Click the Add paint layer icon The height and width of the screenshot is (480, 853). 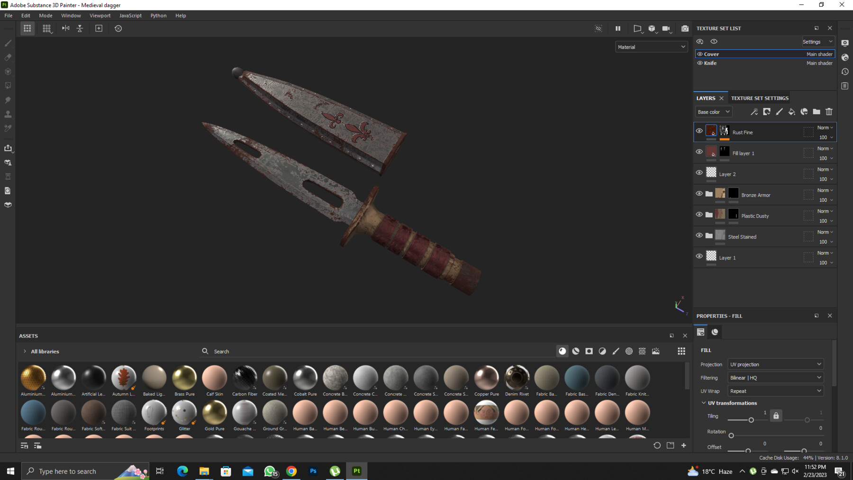pyautogui.click(x=780, y=112)
